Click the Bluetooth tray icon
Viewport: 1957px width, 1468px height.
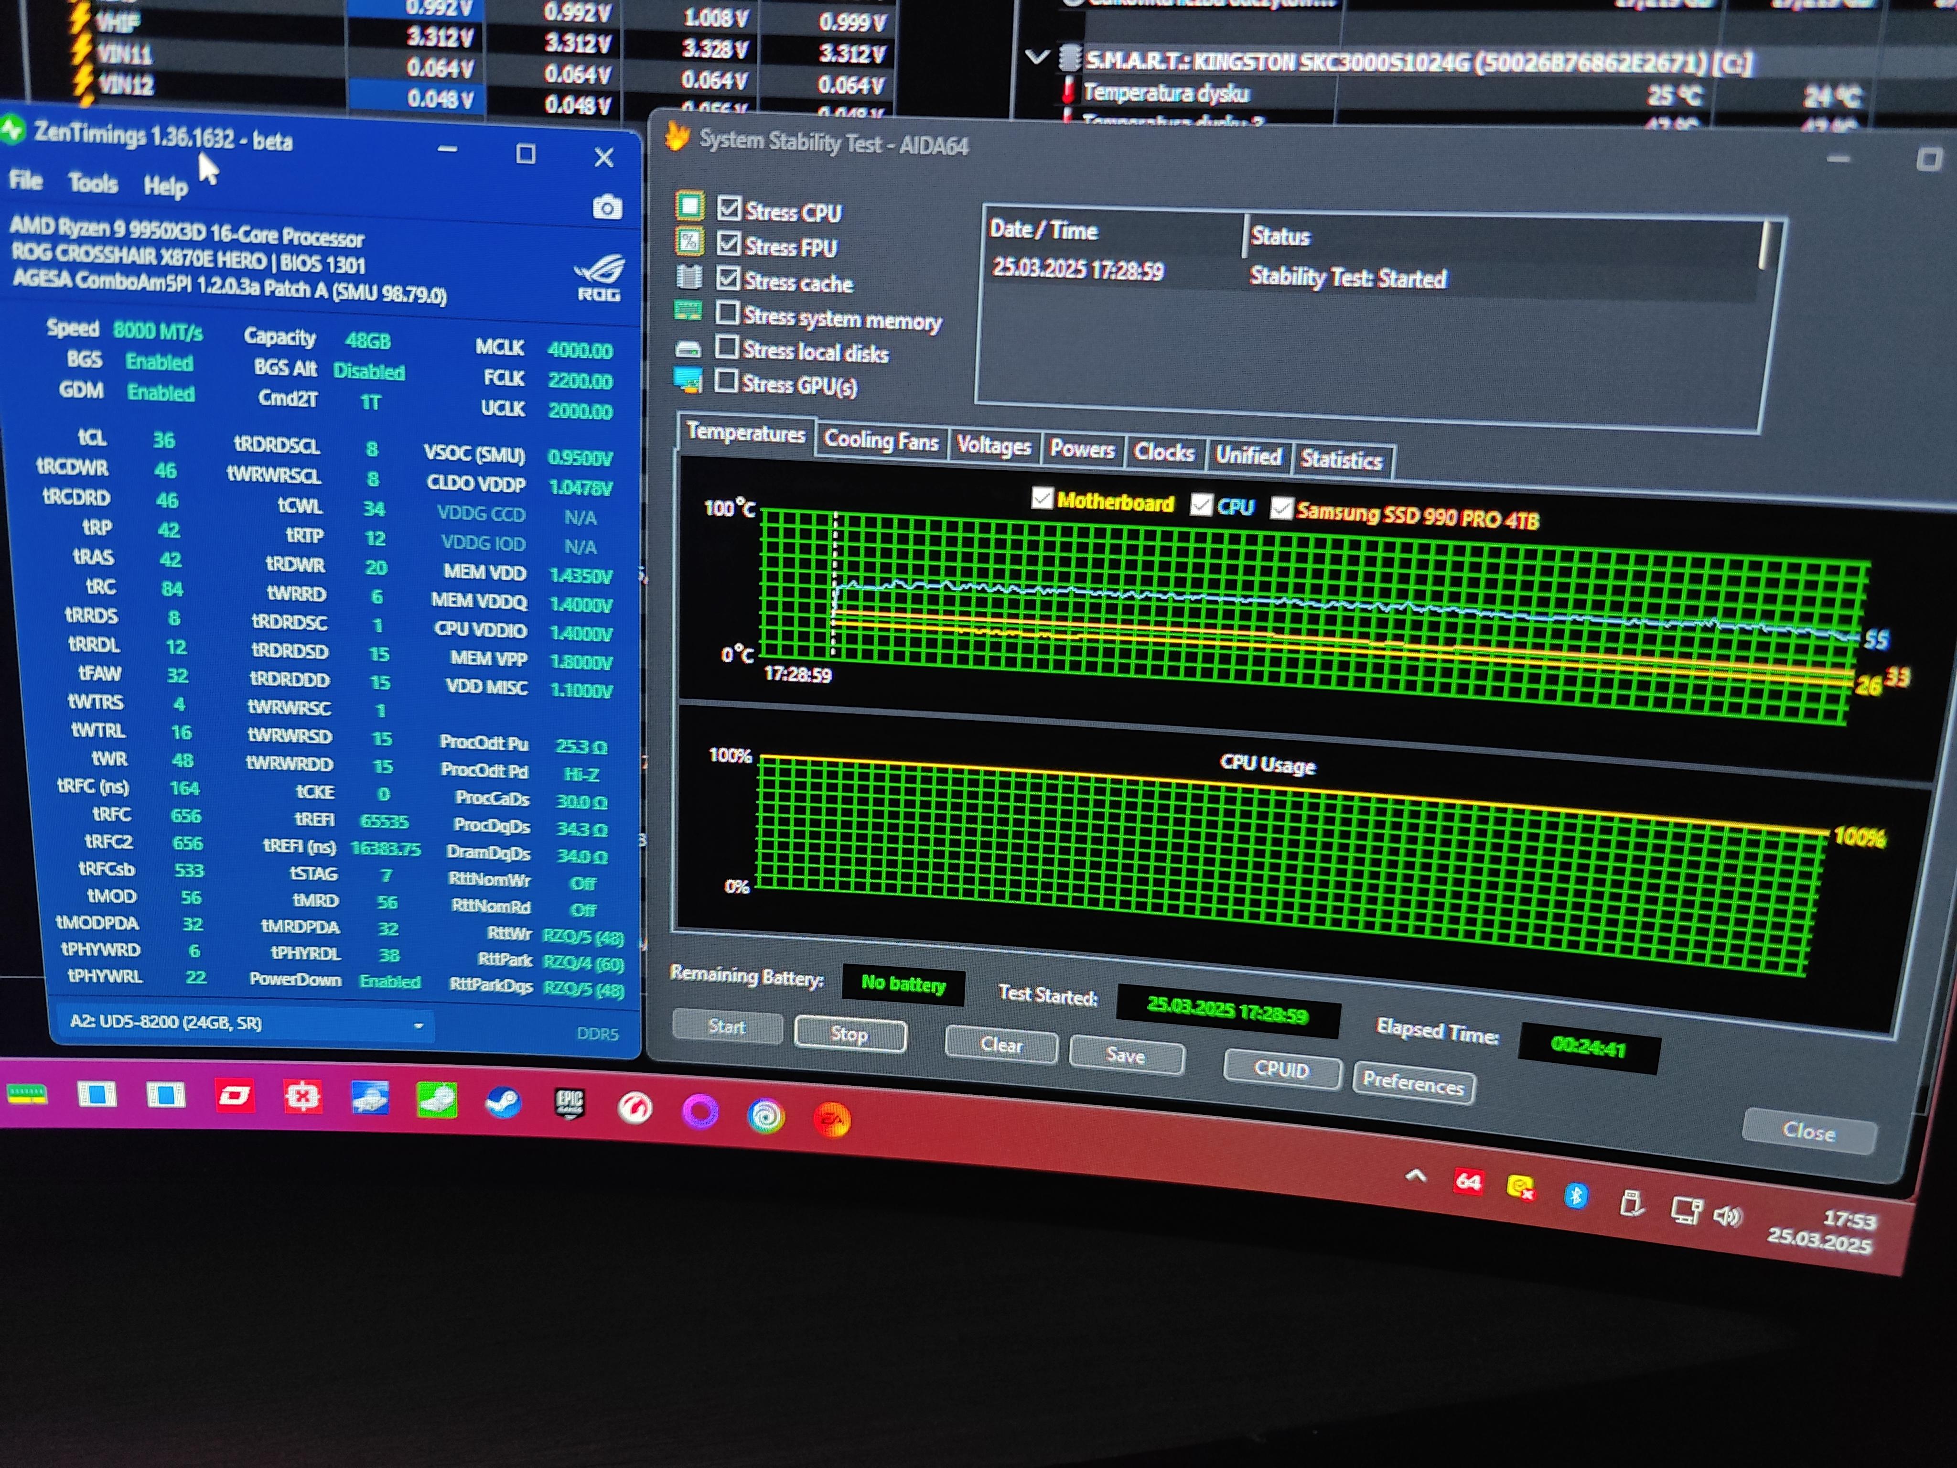click(1576, 1197)
